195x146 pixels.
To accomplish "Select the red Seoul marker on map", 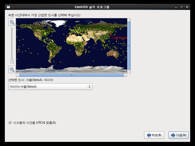I will coord(111,35).
